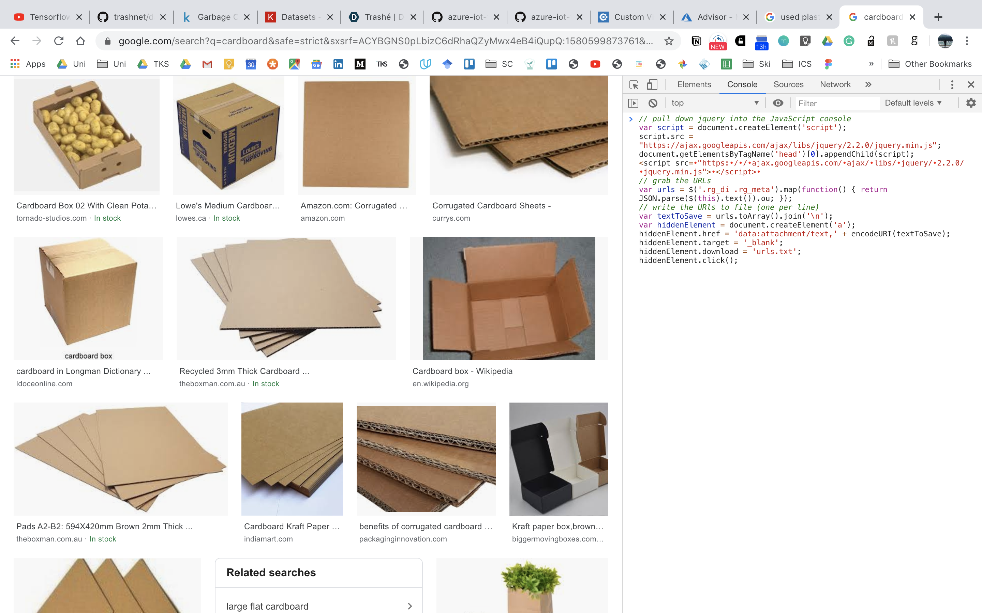Screen dimensions: 982x613
Task: Show more DevTools tabs chevron
Action: click(x=868, y=84)
